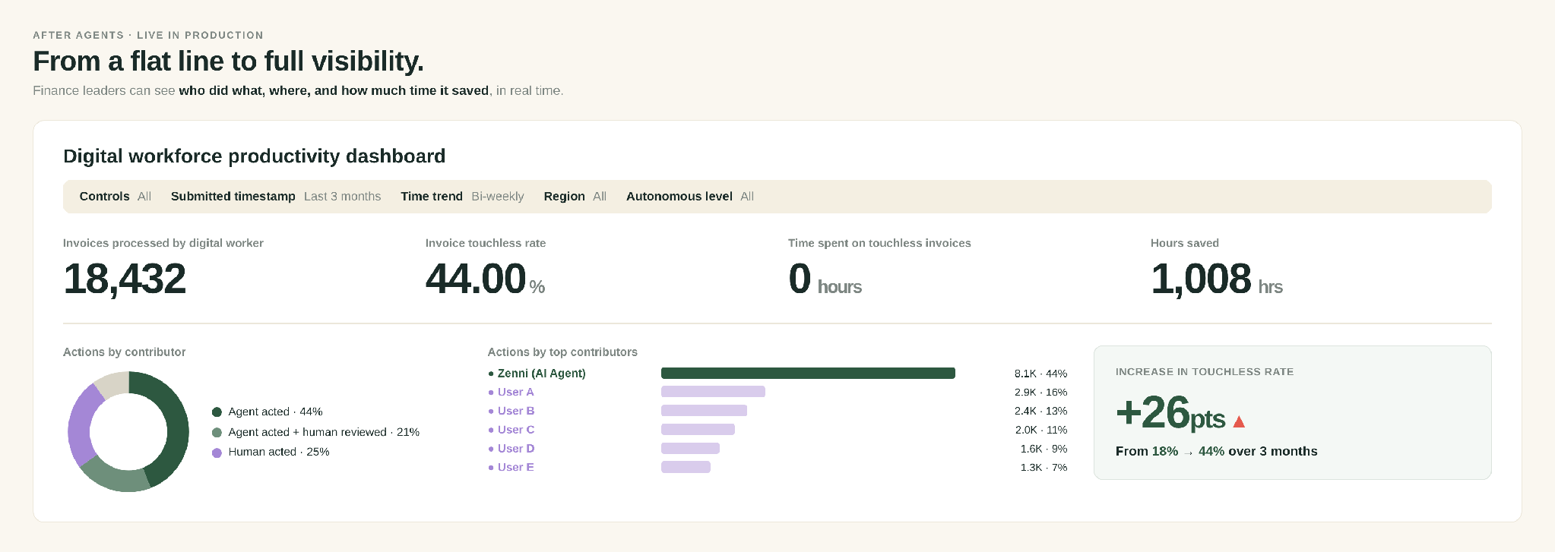
Task: Click the Zenni (AI Agent) bullet marker
Action: tap(491, 374)
